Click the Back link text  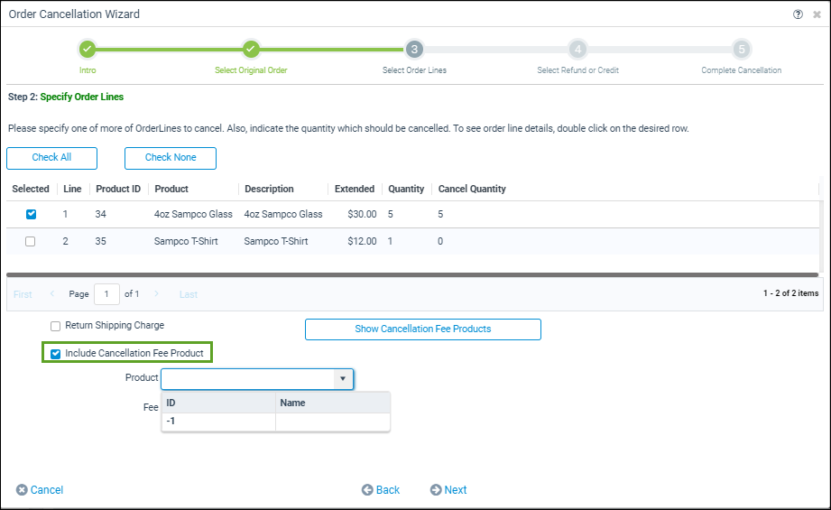(x=388, y=490)
